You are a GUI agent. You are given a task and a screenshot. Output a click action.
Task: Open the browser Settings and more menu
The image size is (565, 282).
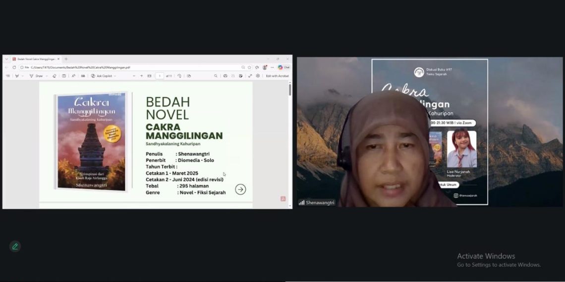(273, 67)
